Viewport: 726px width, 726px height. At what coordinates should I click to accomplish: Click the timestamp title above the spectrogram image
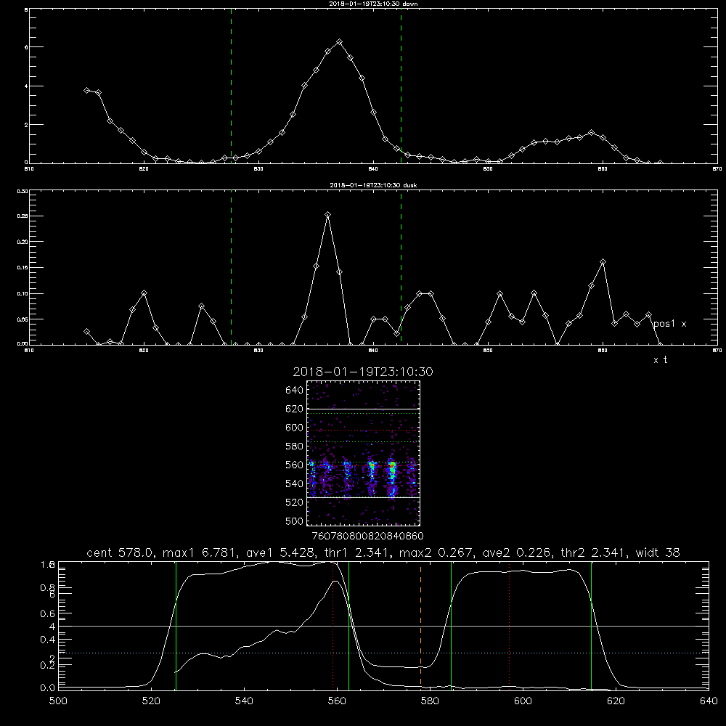pyautogui.click(x=362, y=372)
